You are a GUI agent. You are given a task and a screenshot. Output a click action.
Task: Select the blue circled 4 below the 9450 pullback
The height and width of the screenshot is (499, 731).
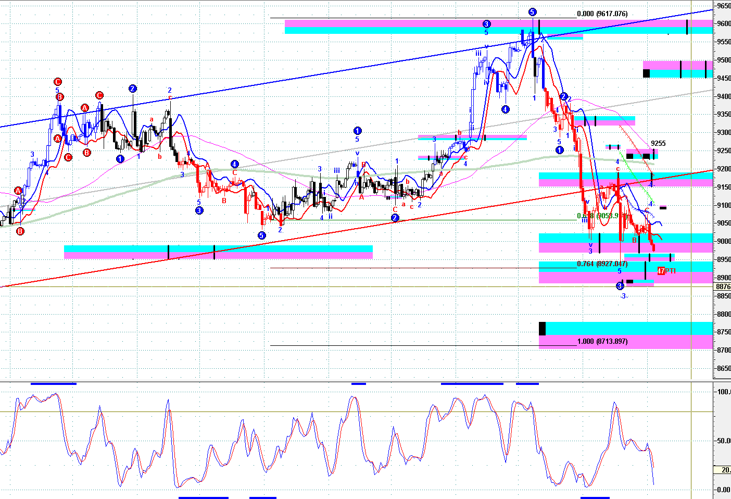pyautogui.click(x=505, y=109)
